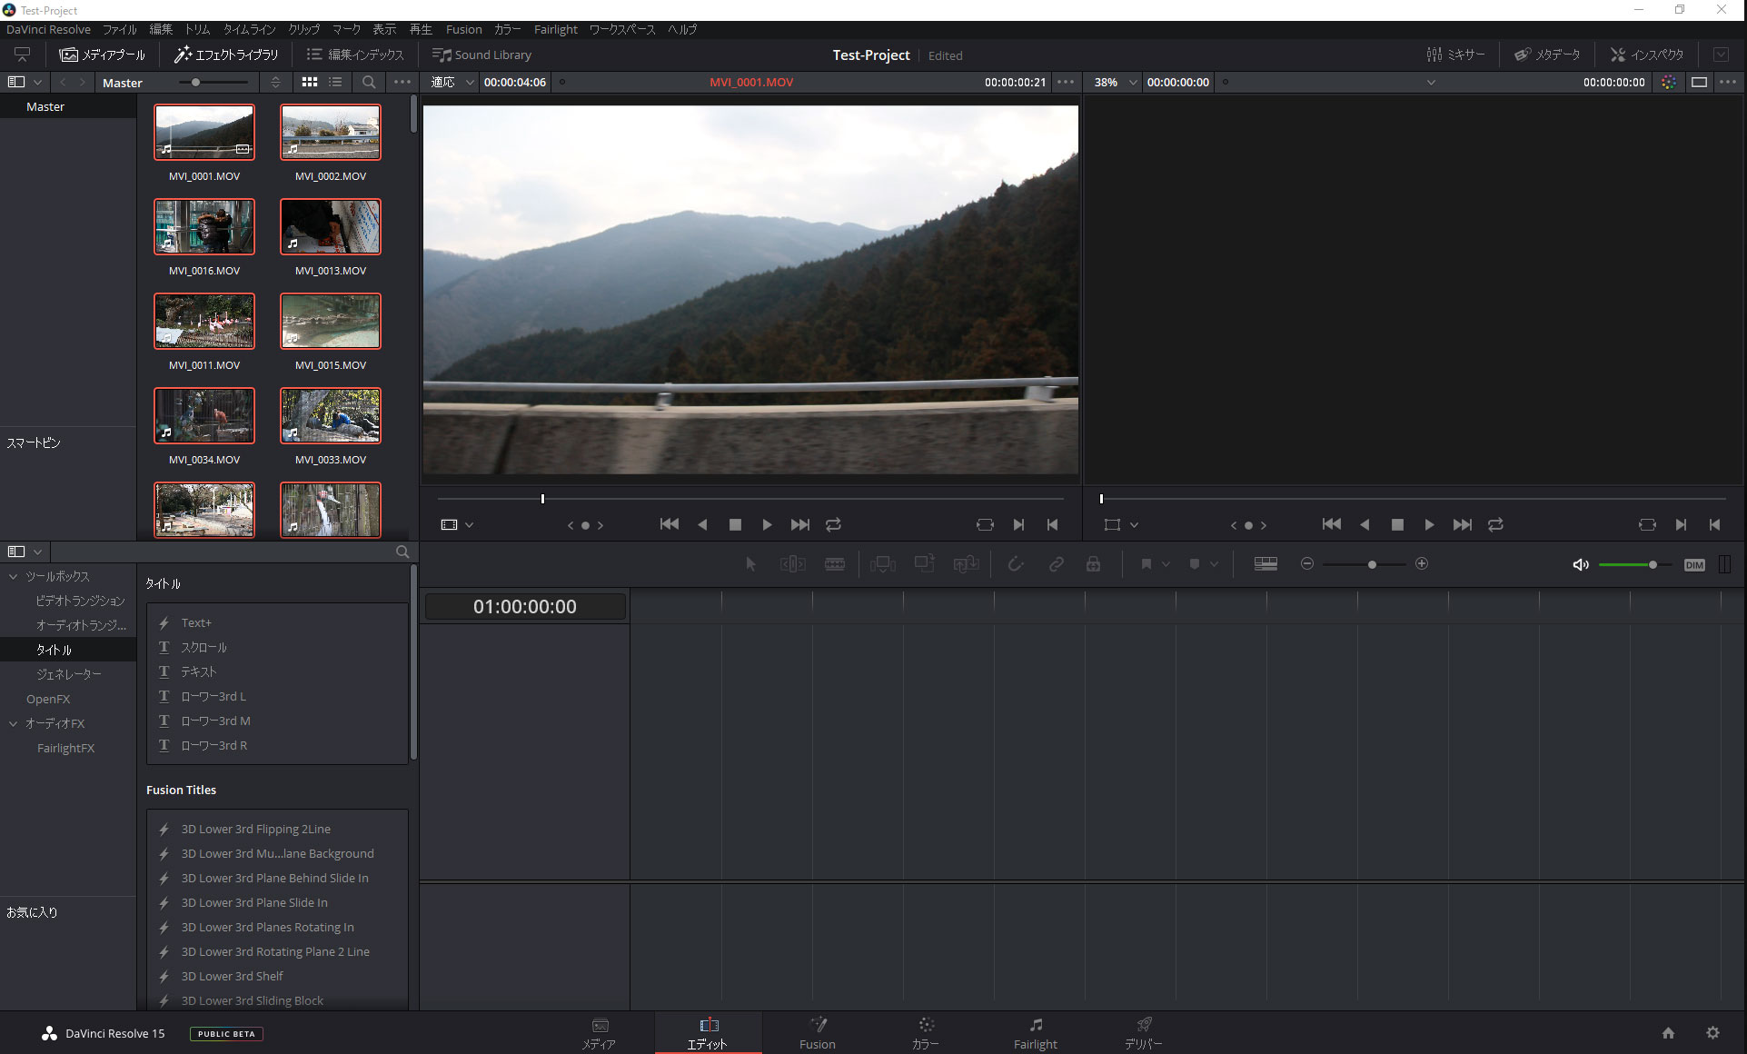Adjust the timeline zoom slider
1747x1054 pixels.
[x=1372, y=564]
